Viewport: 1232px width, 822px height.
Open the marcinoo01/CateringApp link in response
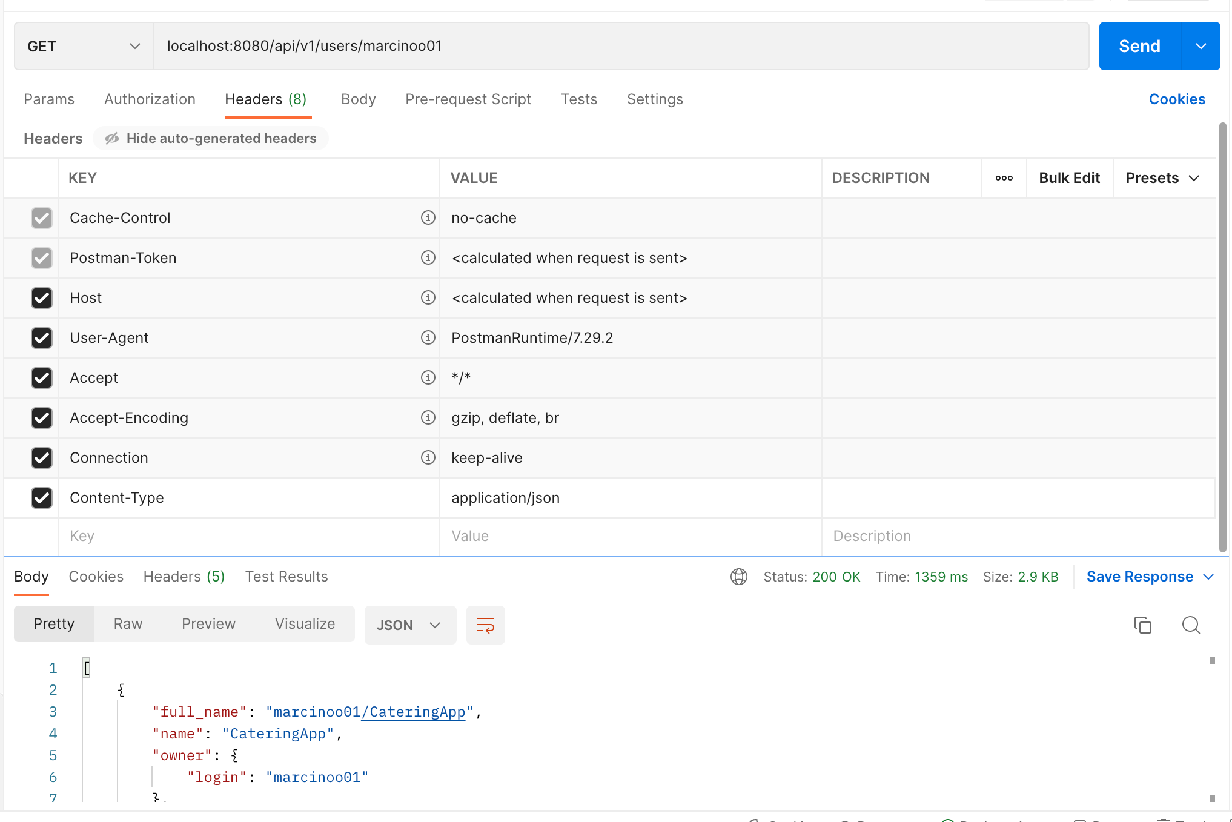click(x=414, y=712)
